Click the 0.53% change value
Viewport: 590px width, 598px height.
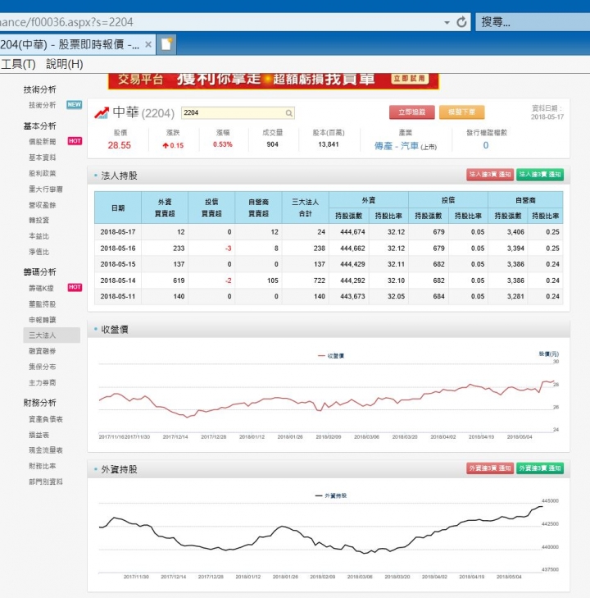[x=223, y=144]
